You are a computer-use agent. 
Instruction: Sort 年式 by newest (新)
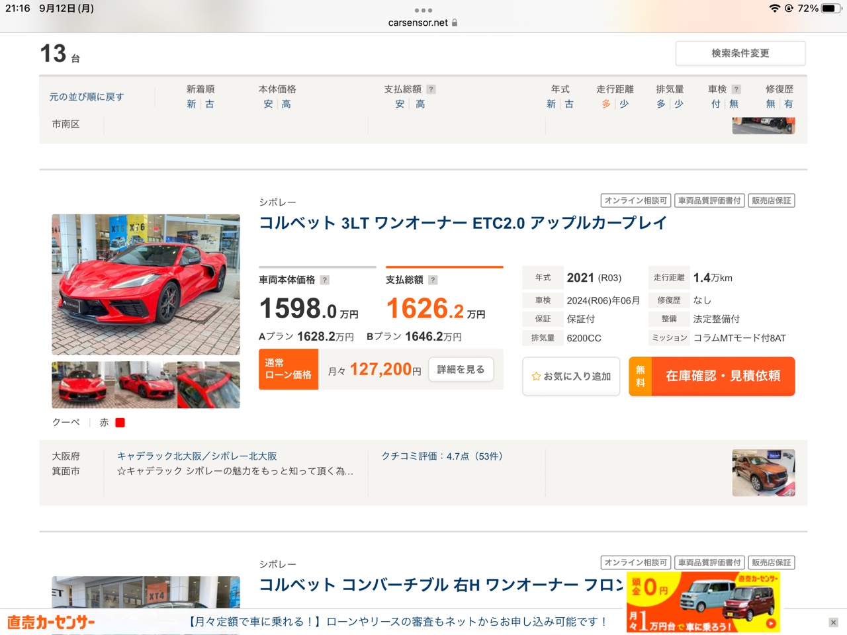[x=551, y=104]
